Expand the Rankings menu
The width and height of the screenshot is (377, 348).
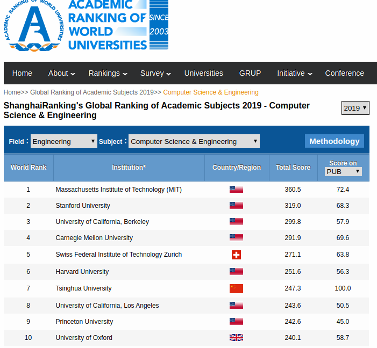click(x=108, y=73)
